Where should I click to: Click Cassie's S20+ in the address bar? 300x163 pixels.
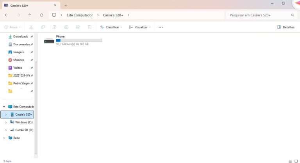point(113,15)
